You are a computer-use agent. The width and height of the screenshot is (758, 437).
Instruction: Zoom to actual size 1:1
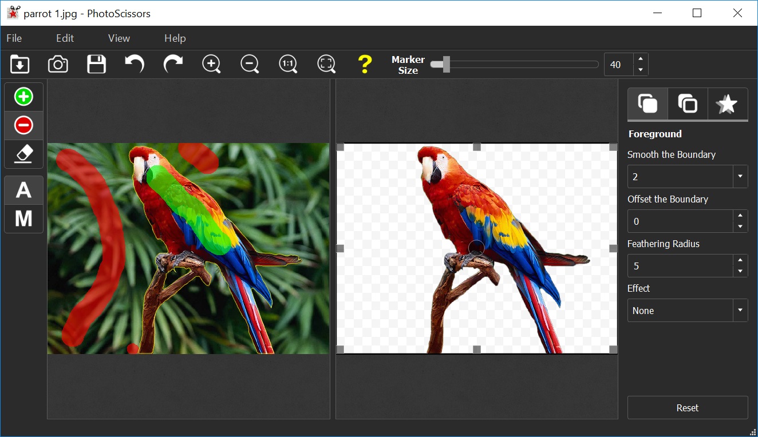[x=288, y=64]
